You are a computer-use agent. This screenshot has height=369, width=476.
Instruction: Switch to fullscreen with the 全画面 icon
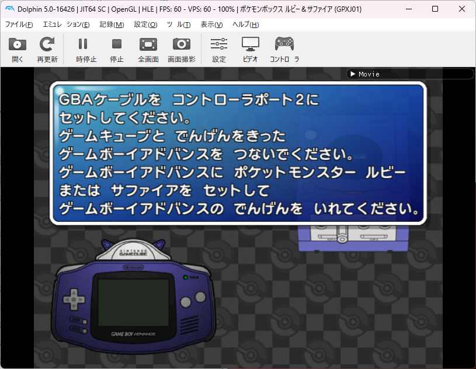click(148, 50)
